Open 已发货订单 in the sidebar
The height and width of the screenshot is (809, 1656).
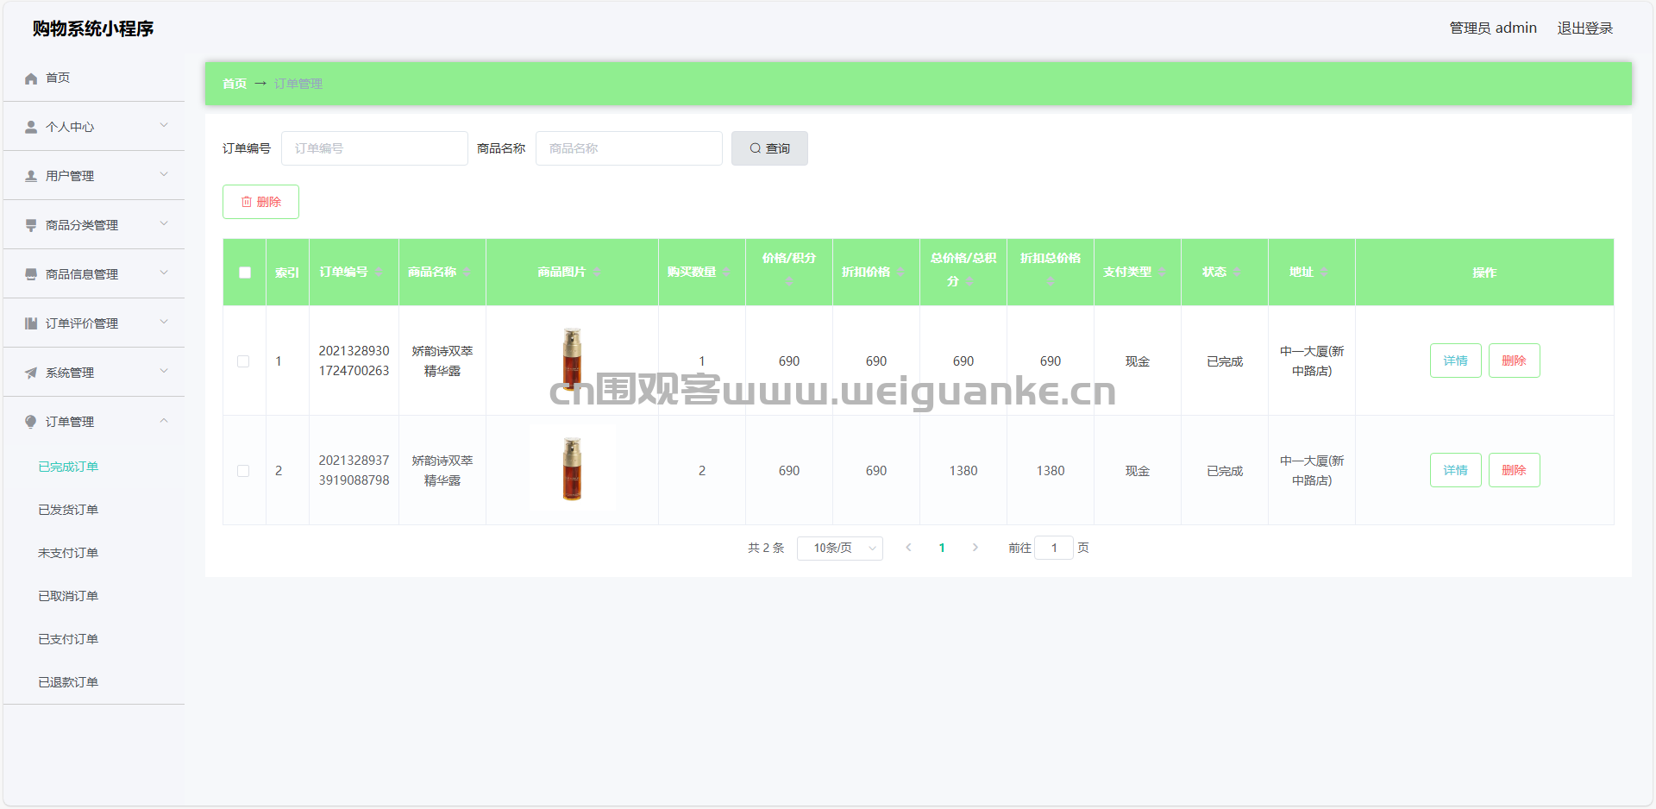68,510
